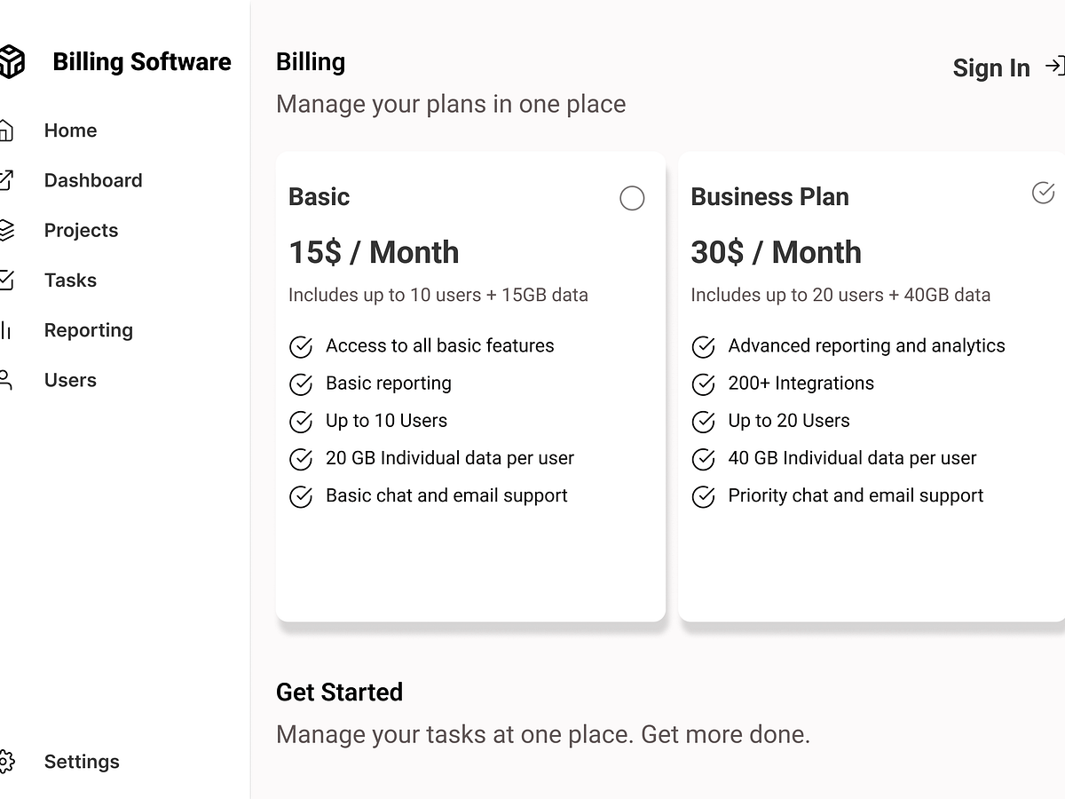
Task: Open Settings via the gear icon
Action: (6, 762)
